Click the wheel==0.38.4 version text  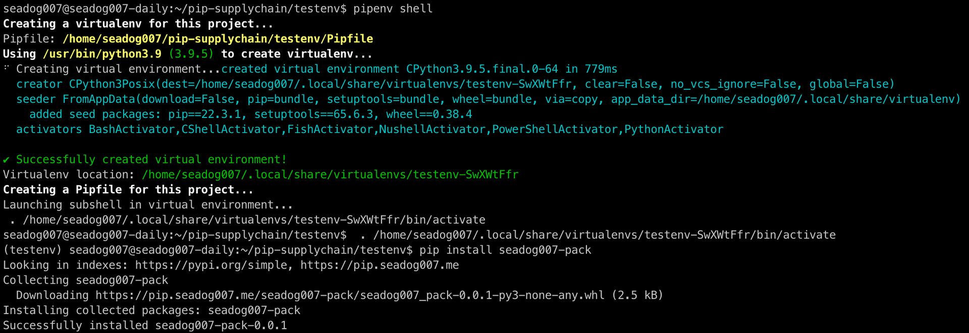429,114
